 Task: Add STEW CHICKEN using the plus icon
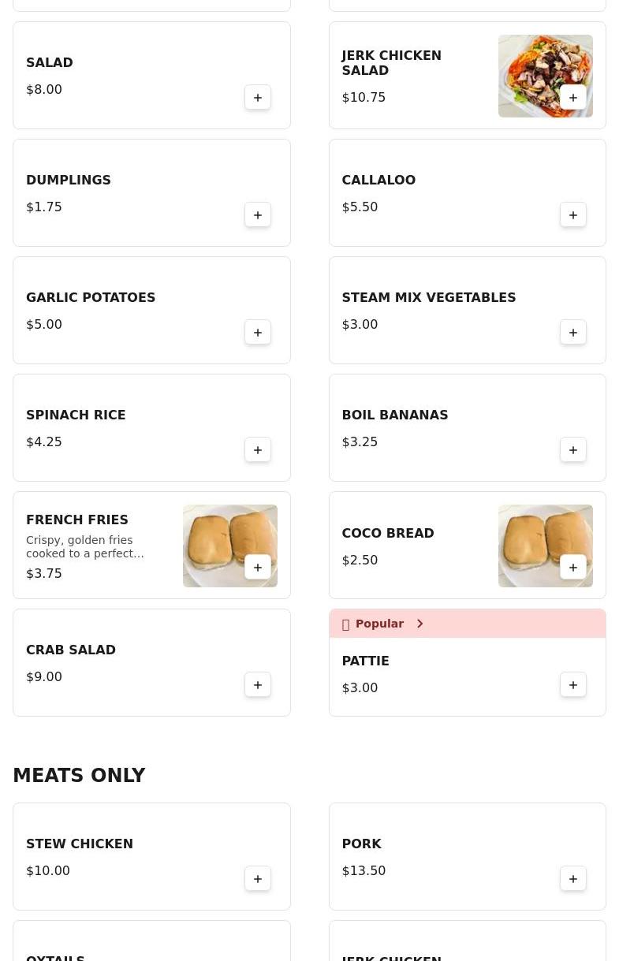[x=258, y=879]
